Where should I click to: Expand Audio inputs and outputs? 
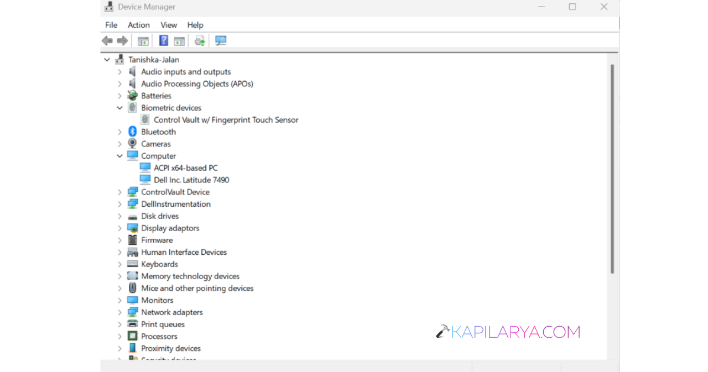tap(119, 72)
